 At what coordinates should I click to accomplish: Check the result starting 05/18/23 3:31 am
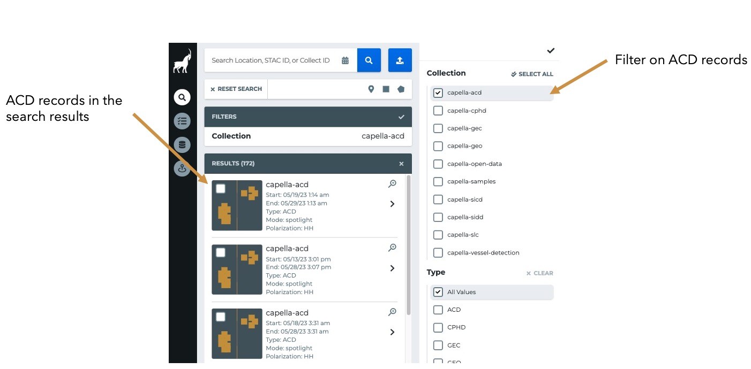[221, 317]
